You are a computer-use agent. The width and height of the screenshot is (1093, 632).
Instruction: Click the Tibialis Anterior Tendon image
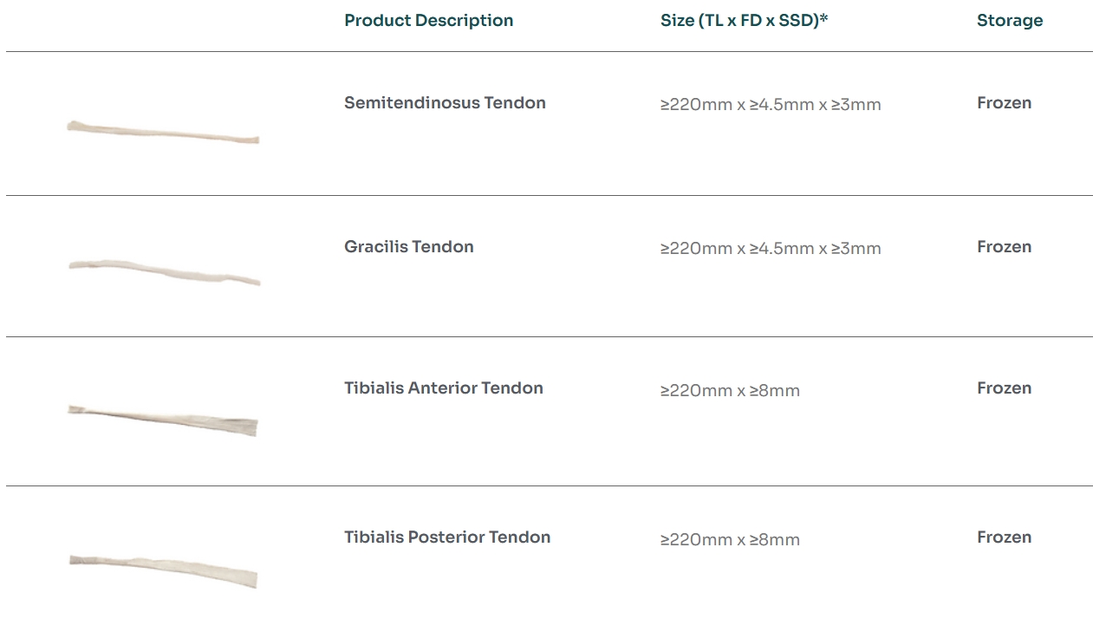click(x=163, y=420)
